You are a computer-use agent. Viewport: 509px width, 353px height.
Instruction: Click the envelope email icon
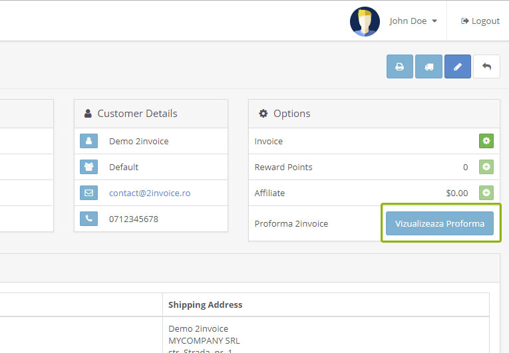(x=88, y=193)
